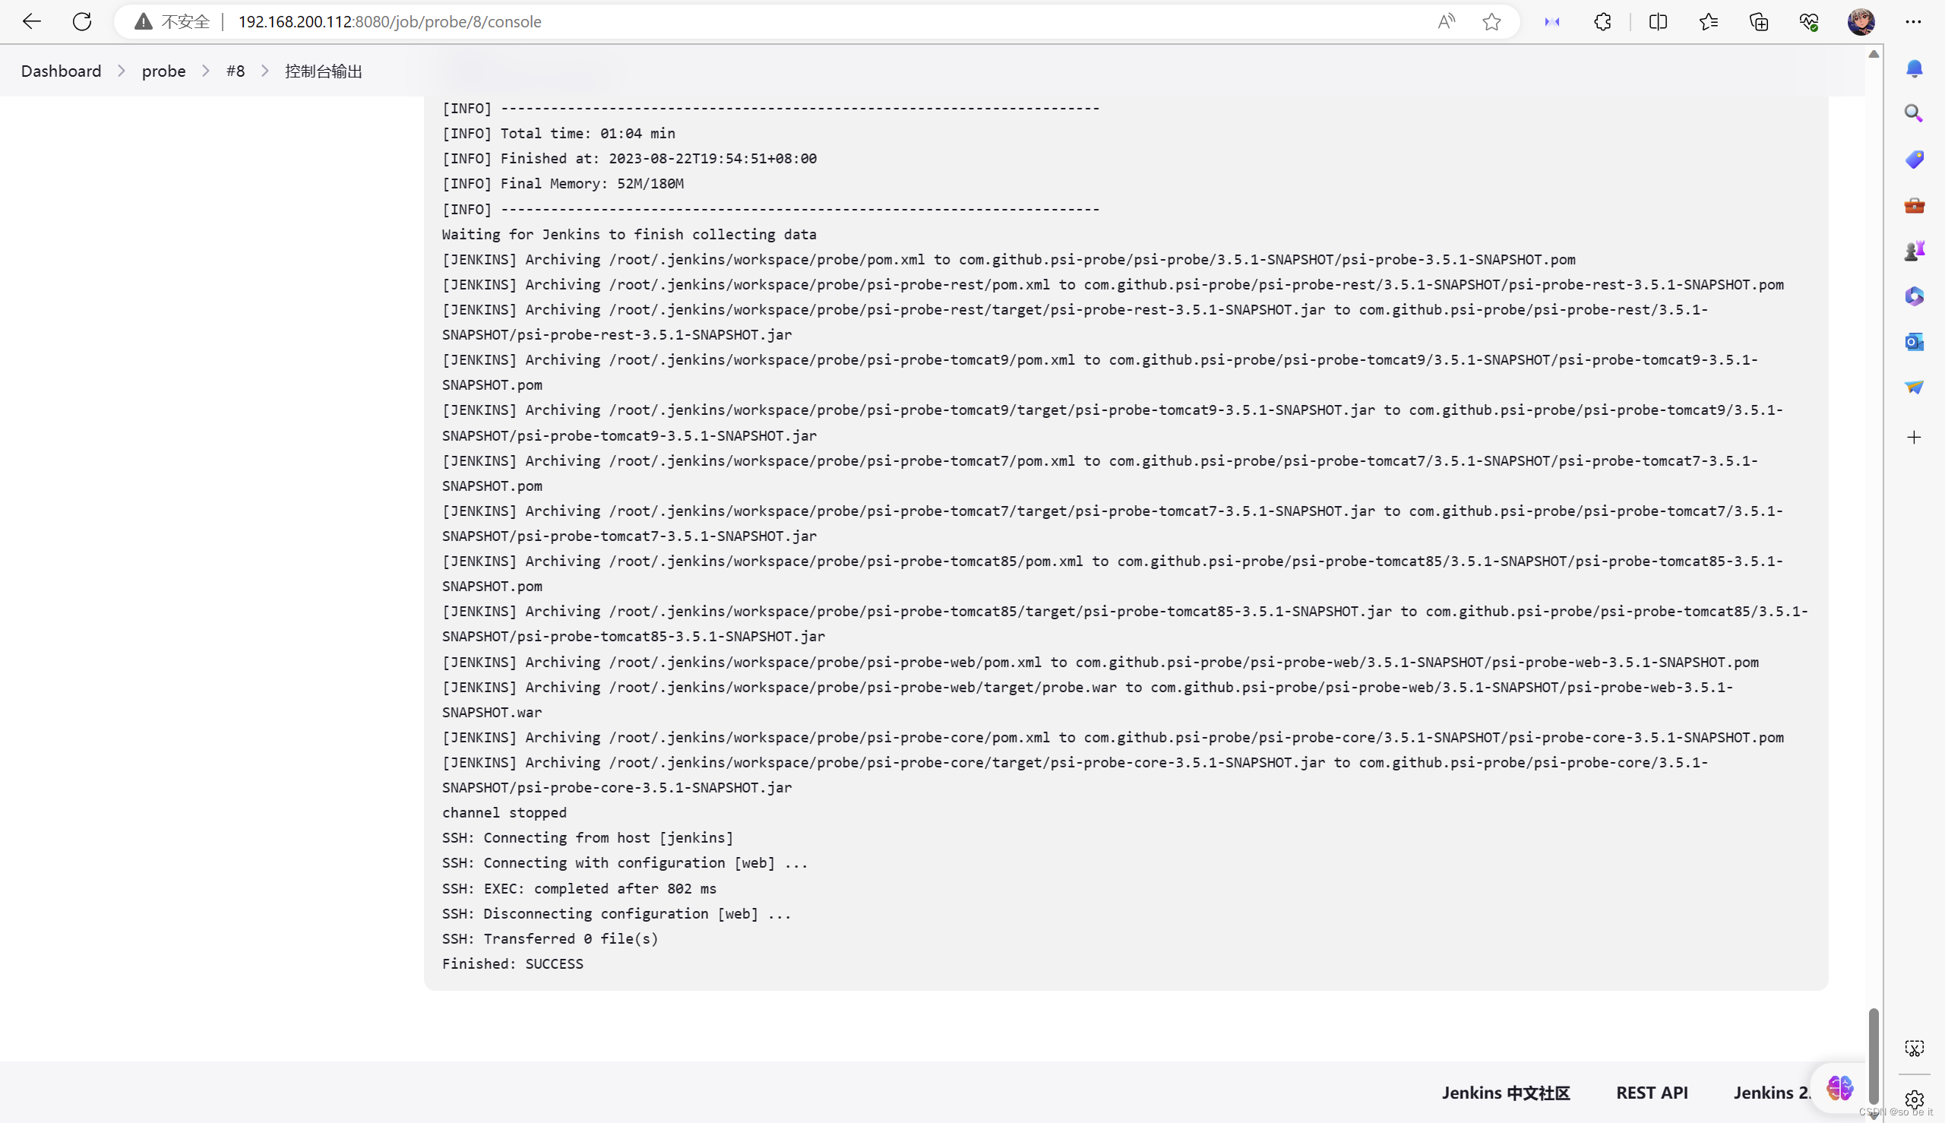Viewport: 1945px width, 1123px height.
Task: Open build #8 breadcrumb
Action: 236,71
